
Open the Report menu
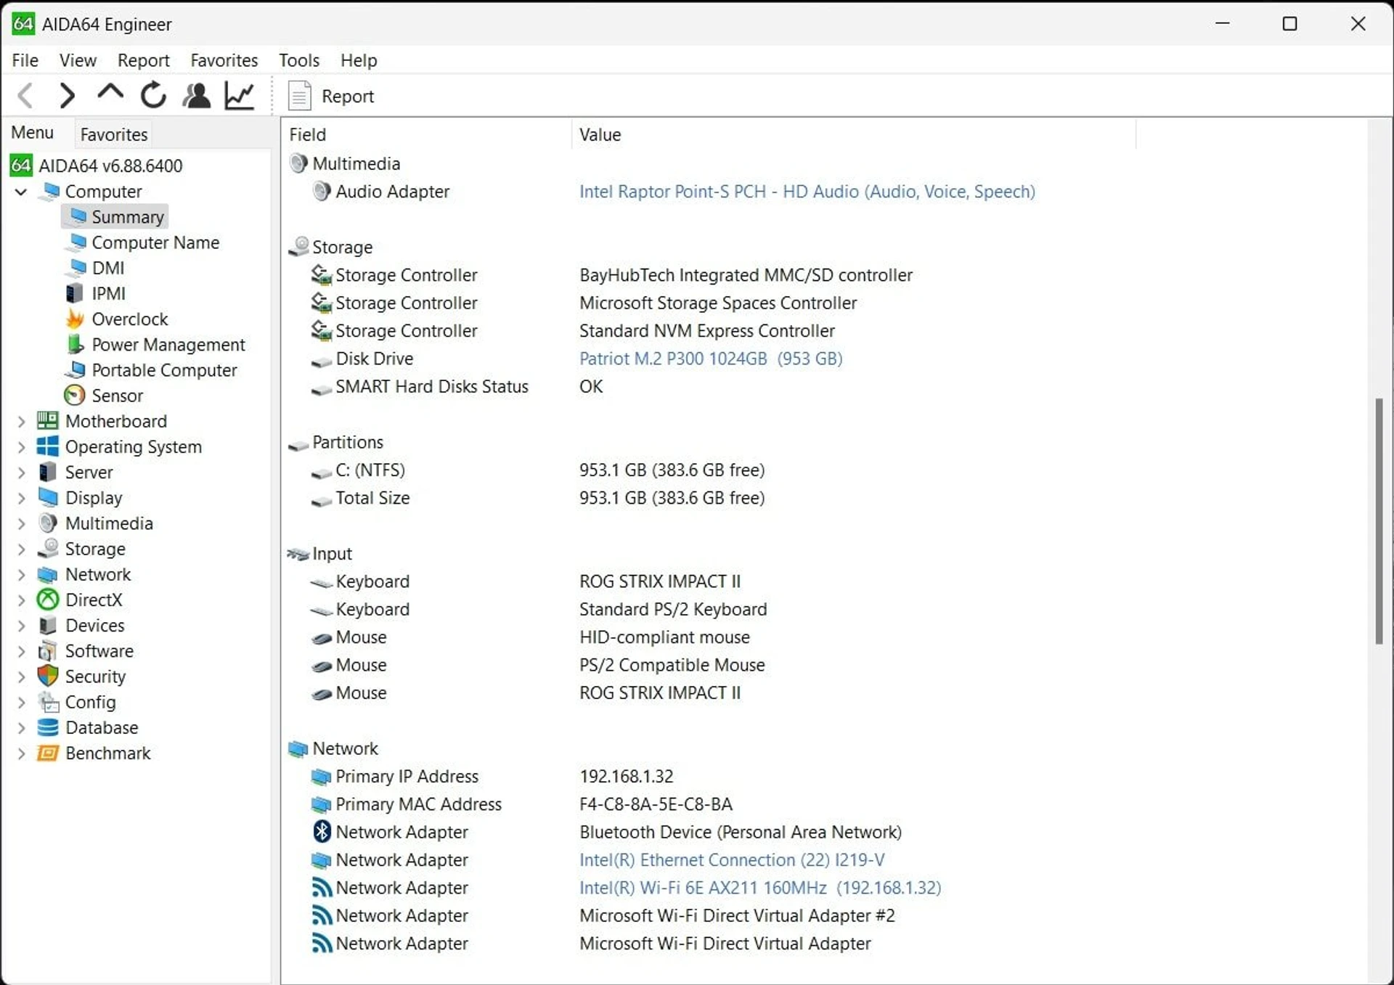[144, 60]
